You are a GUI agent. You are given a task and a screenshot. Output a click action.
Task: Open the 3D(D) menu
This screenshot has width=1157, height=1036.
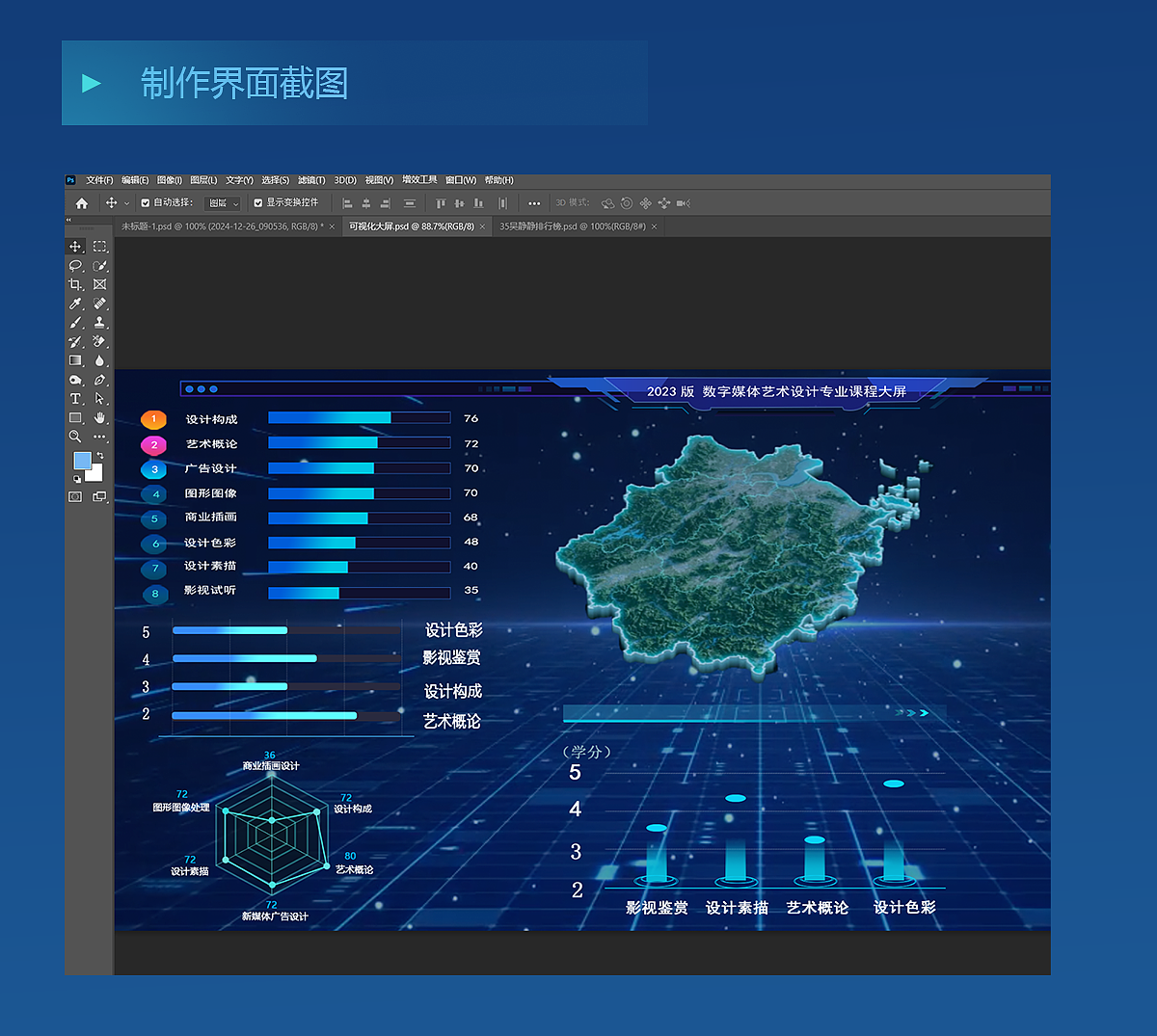click(x=345, y=180)
